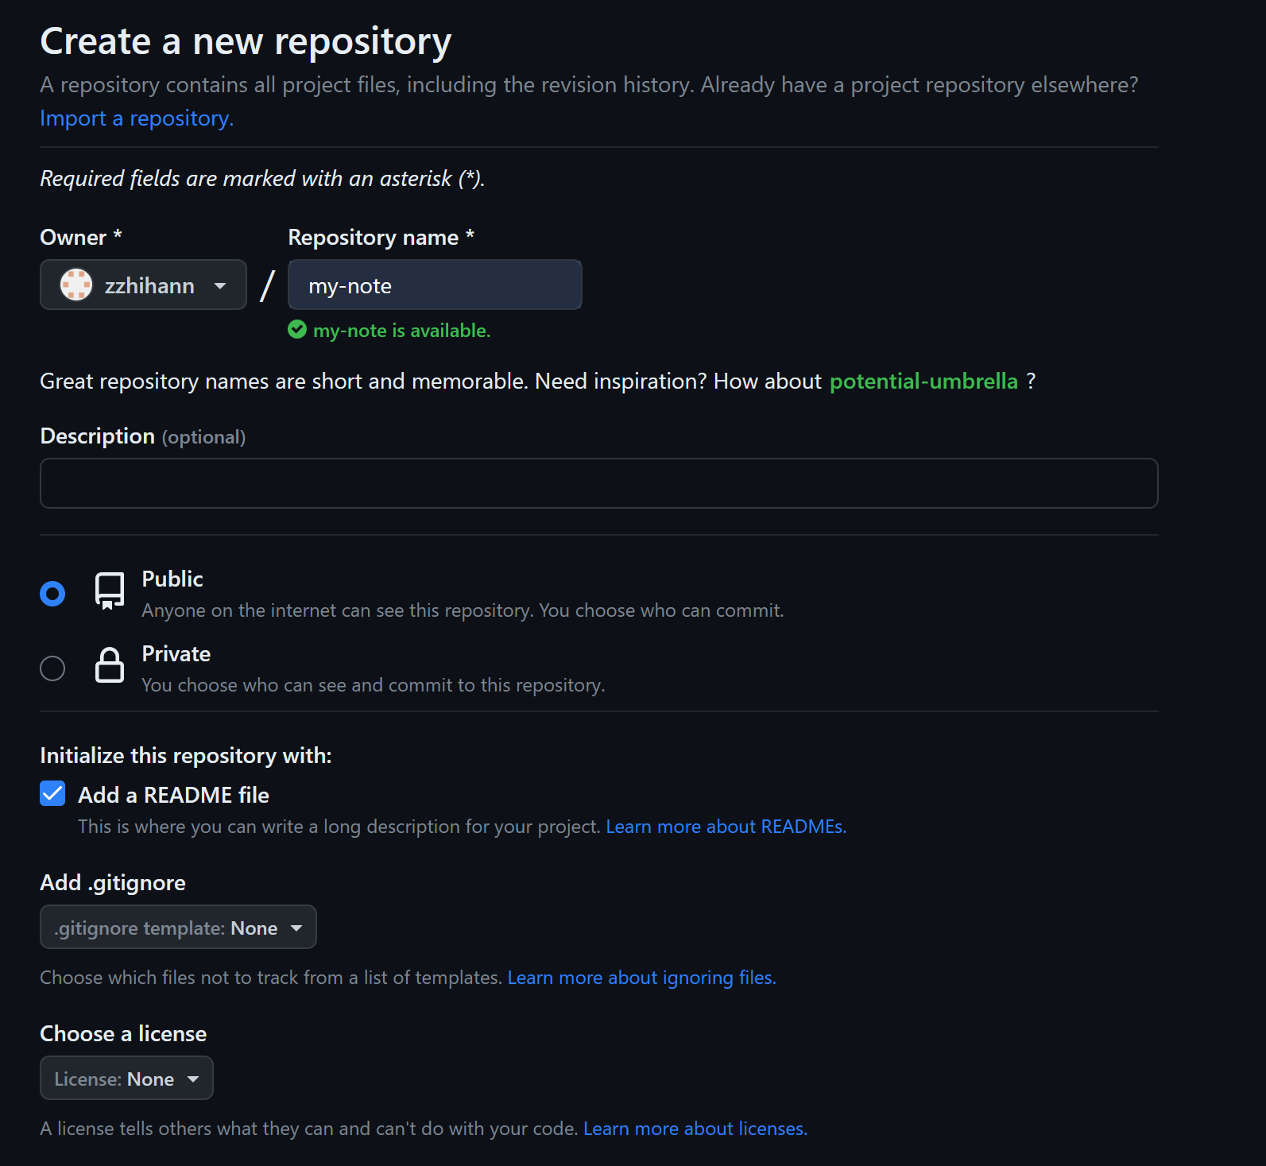The image size is (1266, 1166).
Task: Uncheck the Add a README file checkbox
Action: tap(52, 793)
